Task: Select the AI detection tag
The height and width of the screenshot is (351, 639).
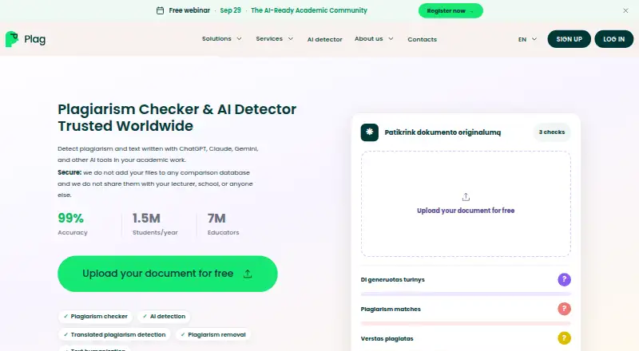Action: tap(164, 317)
